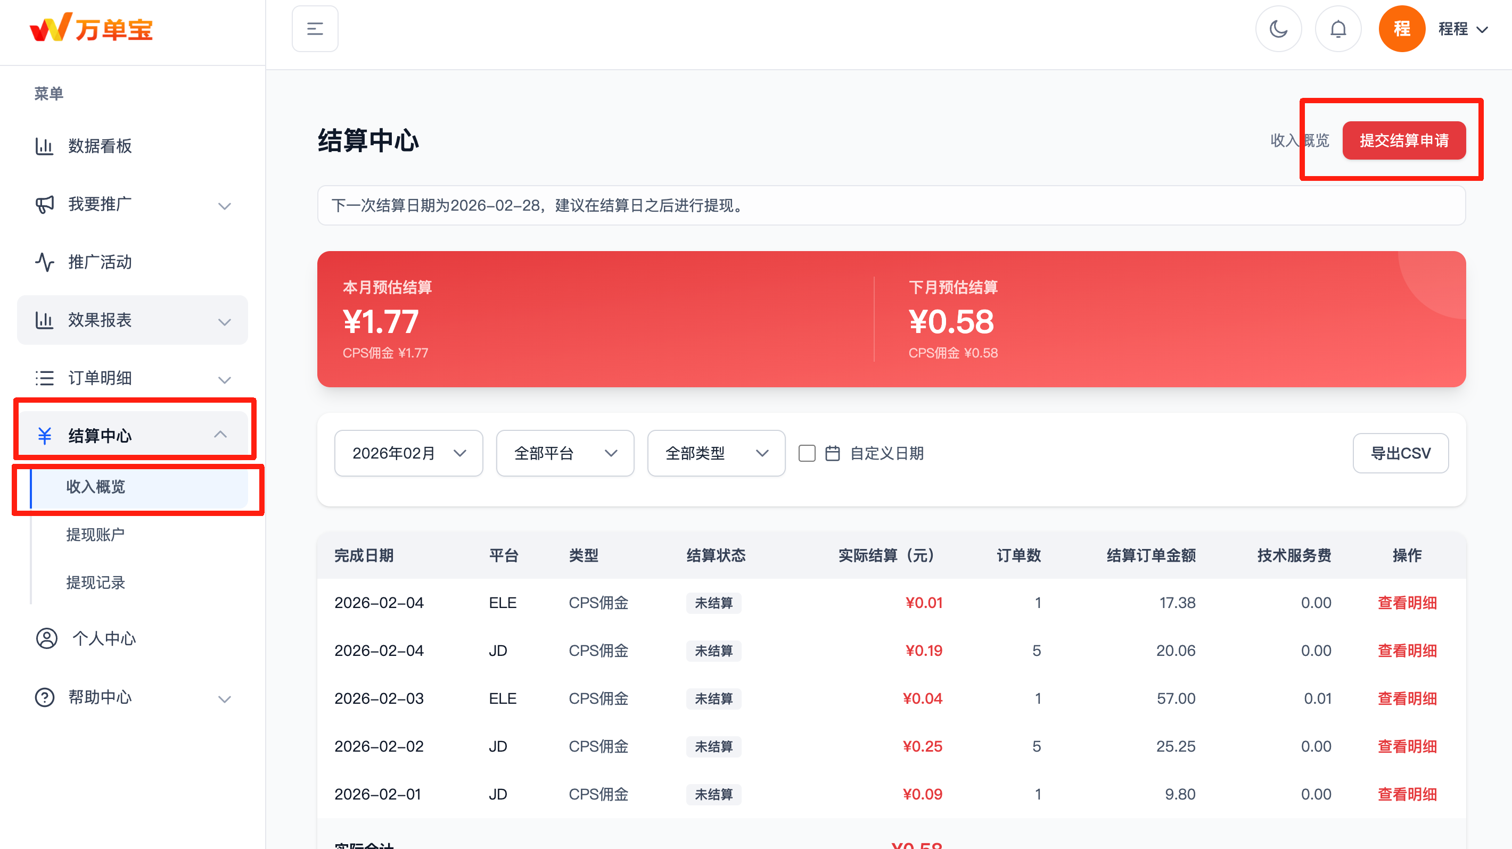
Task: Open 个人中心 in the sidebar
Action: click(132, 638)
